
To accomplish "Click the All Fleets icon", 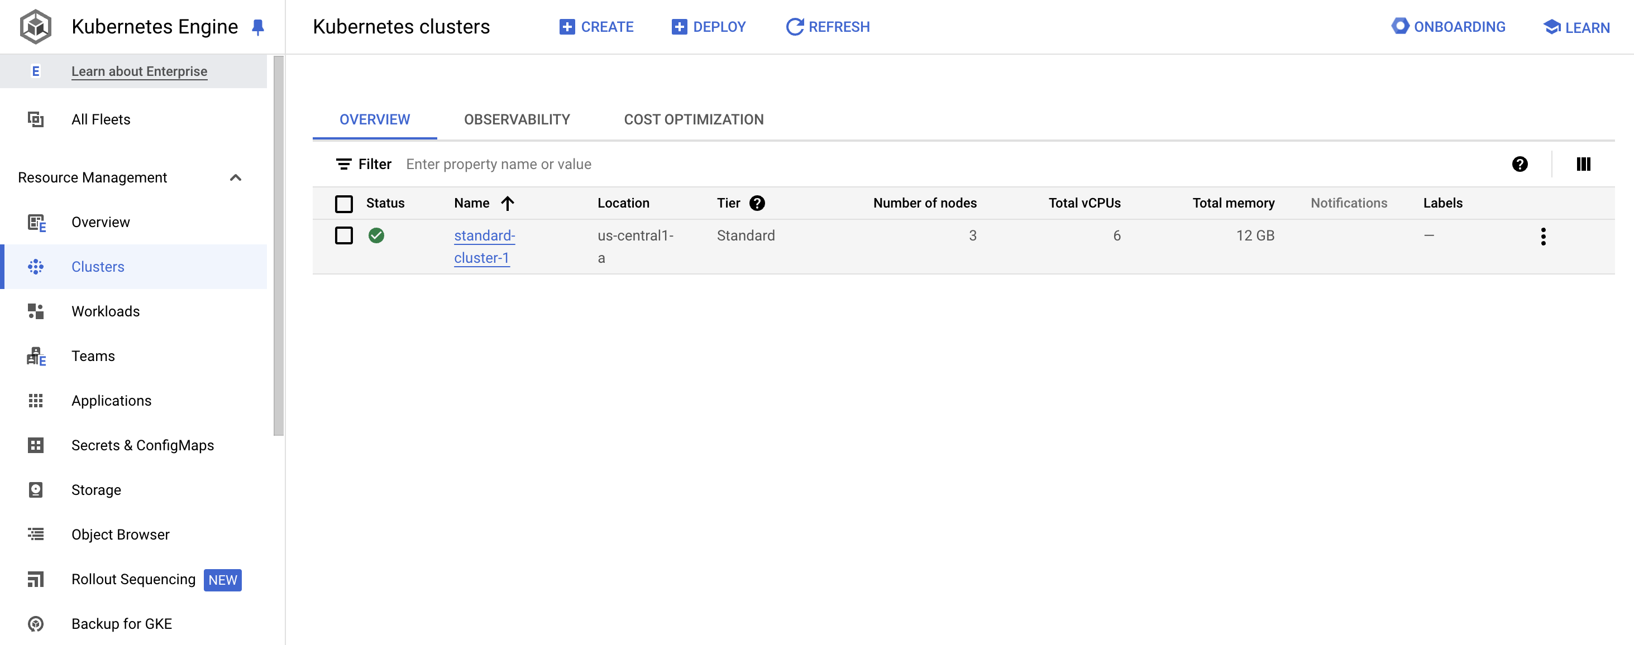I will 36,119.
